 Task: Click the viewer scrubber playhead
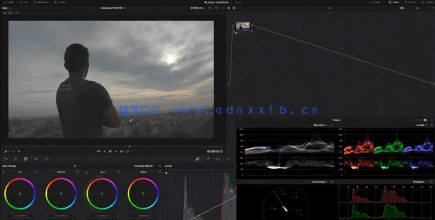[x=130, y=146]
